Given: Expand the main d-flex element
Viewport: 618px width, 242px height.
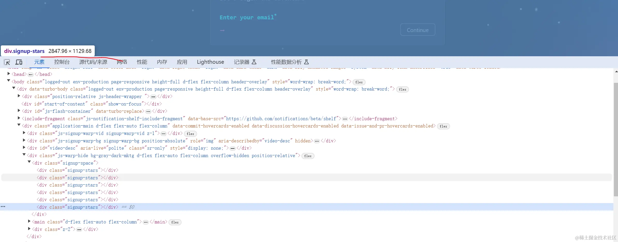Looking at the screenshot, I should [x=29, y=221].
